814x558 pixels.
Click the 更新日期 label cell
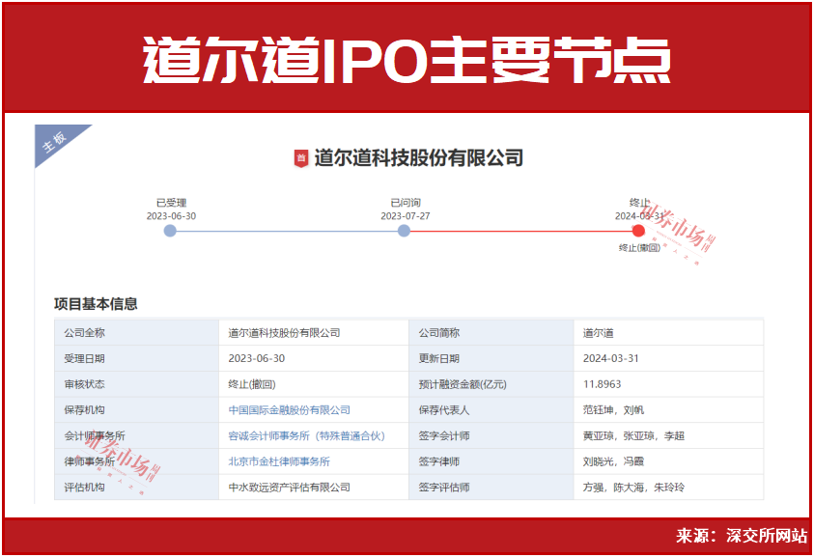491,359
